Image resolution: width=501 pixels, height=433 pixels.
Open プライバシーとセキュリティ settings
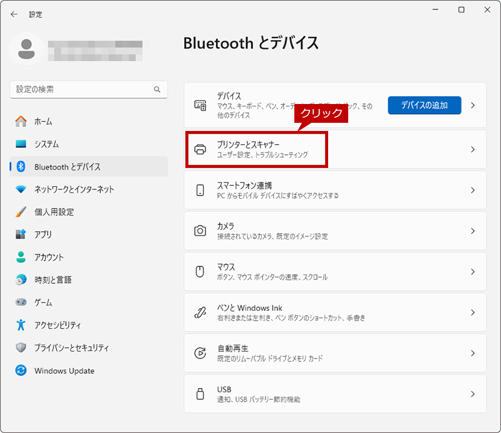tap(71, 348)
